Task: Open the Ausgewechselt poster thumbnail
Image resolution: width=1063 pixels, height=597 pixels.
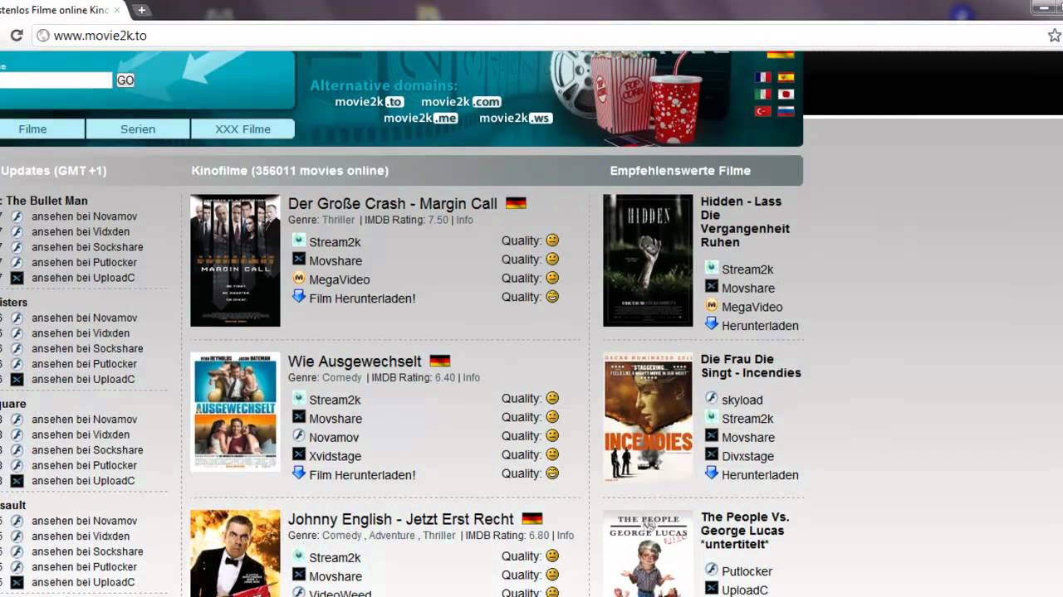Action: point(235,412)
